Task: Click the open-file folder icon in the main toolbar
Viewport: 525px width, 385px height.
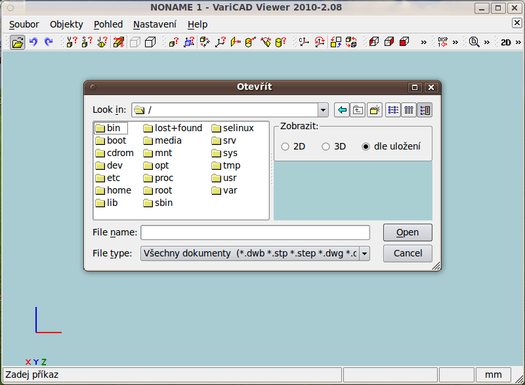Action: [18, 42]
